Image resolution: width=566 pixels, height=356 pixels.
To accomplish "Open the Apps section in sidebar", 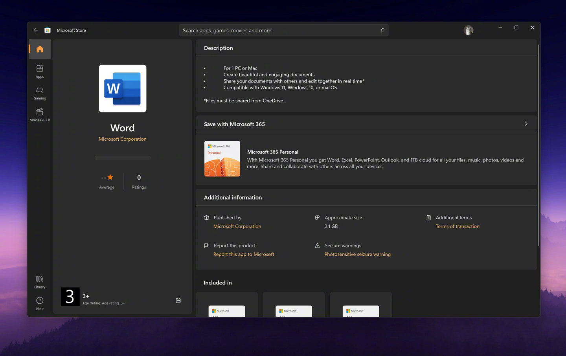I will point(40,72).
